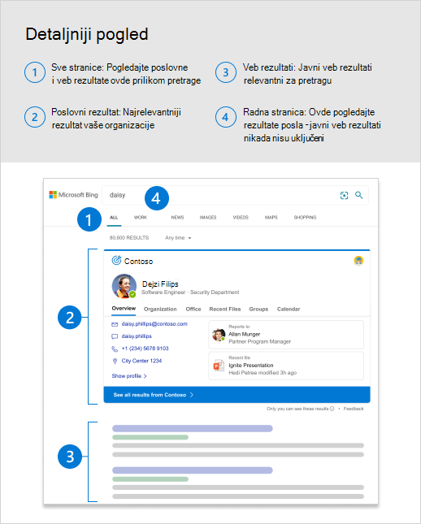Click the first web result title placeholder
Screen dimensions: 421x524
193,428
